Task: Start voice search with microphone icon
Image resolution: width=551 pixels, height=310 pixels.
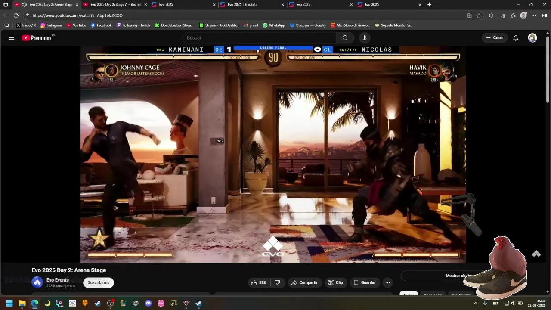Action: [x=365, y=38]
